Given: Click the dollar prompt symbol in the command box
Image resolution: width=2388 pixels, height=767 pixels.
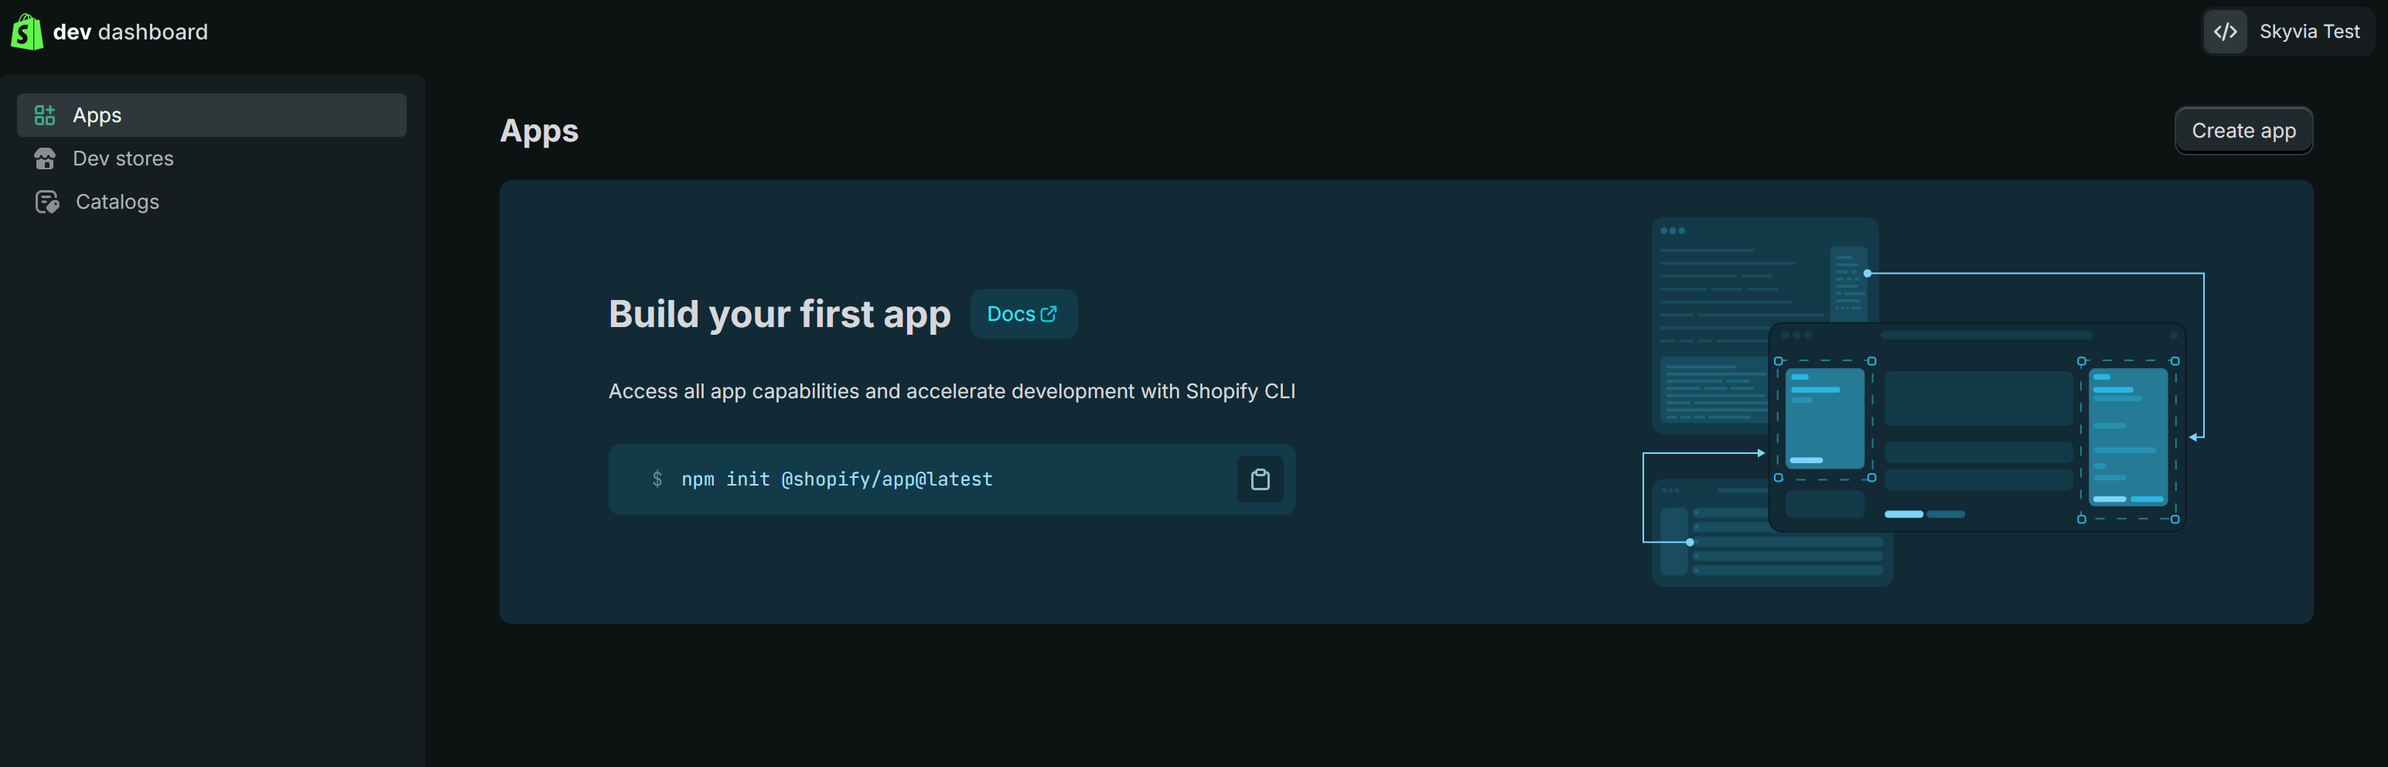Looking at the screenshot, I should [657, 479].
